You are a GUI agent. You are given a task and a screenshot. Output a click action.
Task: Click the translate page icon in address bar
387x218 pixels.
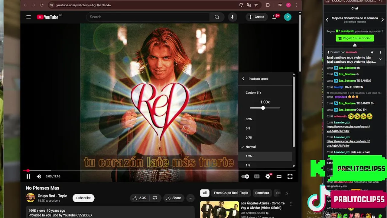click(x=249, y=5)
